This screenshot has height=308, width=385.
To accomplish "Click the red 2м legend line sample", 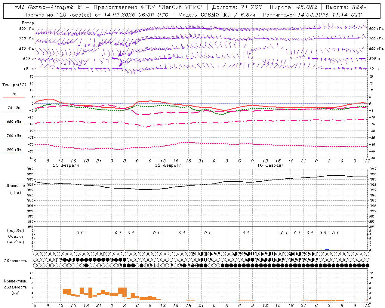I will (x=14, y=97).
